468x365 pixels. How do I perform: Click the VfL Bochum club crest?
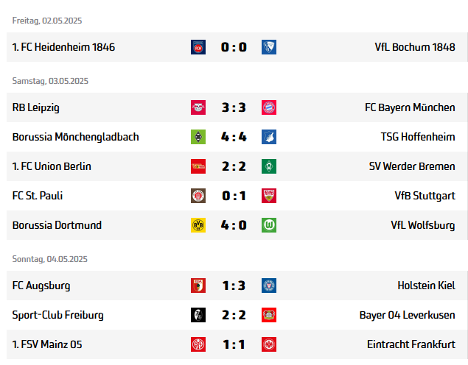click(269, 47)
